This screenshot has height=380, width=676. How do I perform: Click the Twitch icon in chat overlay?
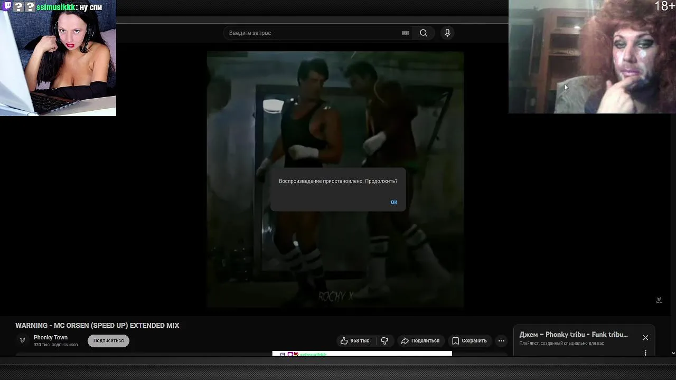(x=7, y=7)
